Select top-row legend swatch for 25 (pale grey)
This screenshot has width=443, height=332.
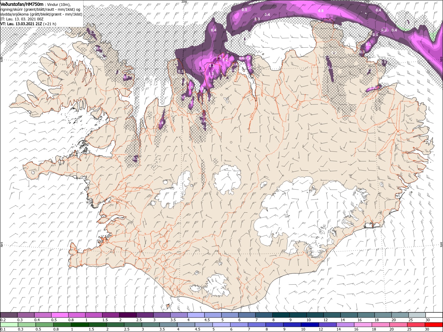(417, 315)
